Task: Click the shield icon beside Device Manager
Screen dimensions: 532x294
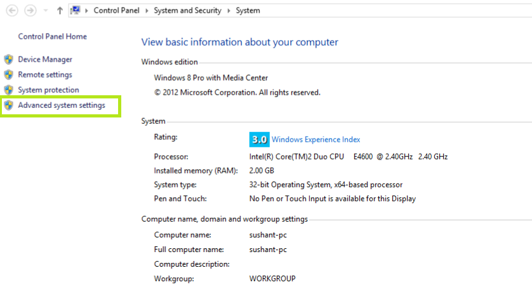Action: pos(8,60)
